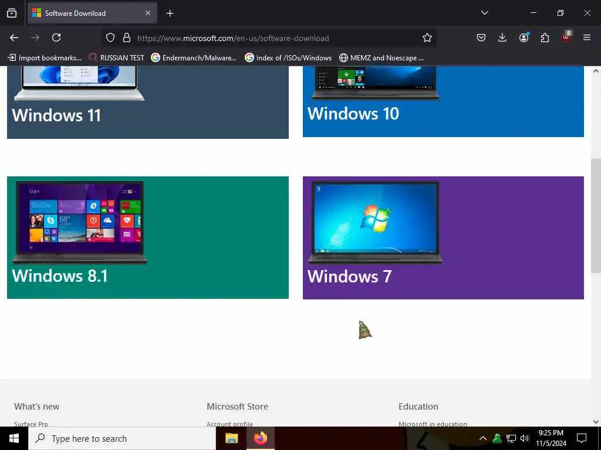This screenshot has width=601, height=450.
Task: Click the microsoft.com address bar
Action: 268,38
